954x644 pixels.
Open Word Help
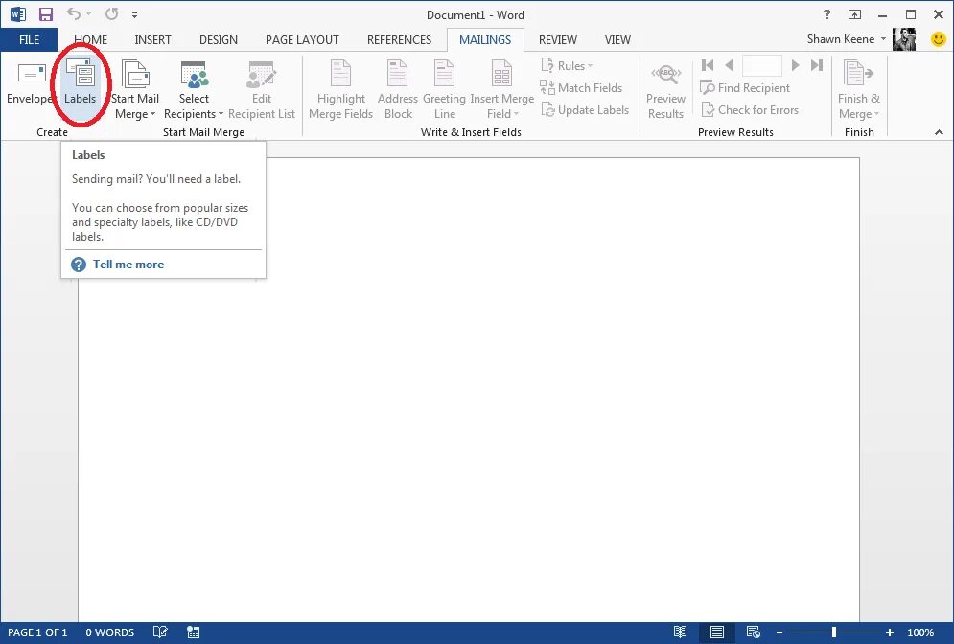click(826, 14)
